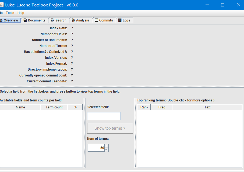Click the Index Version label
This screenshot has height=172, width=244.
[x=56, y=58]
